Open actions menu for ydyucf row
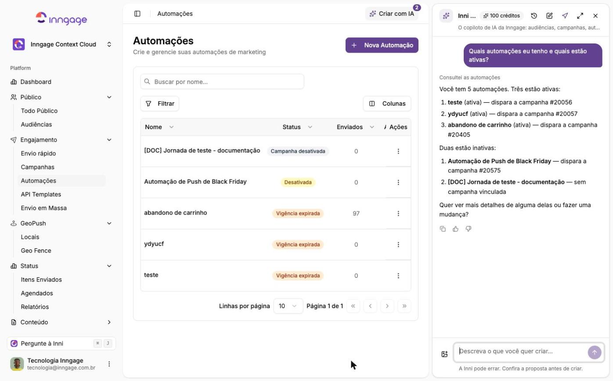The height and width of the screenshot is (381, 613). coord(398,244)
